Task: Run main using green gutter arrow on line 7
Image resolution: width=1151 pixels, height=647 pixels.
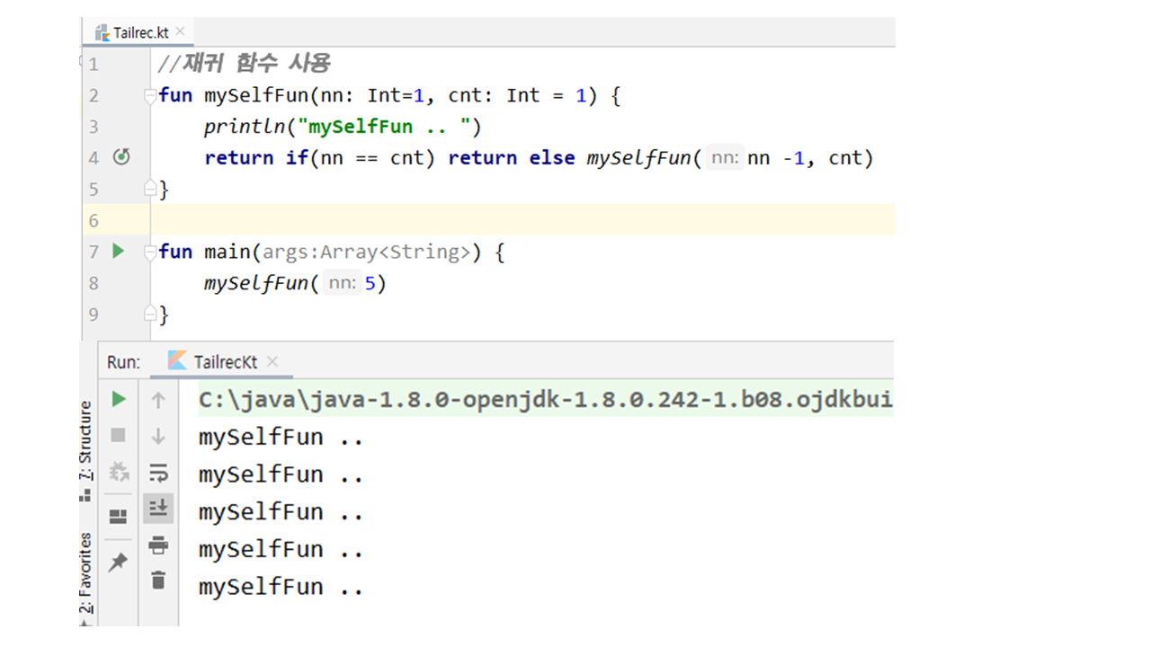Action: (118, 252)
